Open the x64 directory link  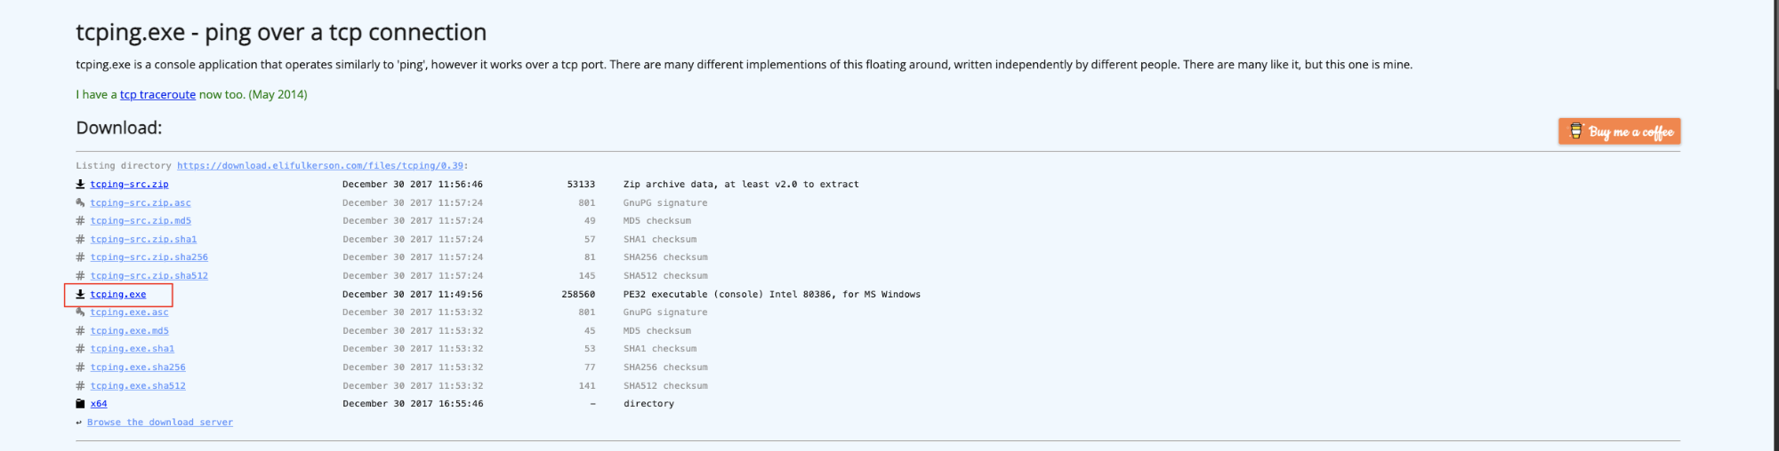(x=98, y=404)
